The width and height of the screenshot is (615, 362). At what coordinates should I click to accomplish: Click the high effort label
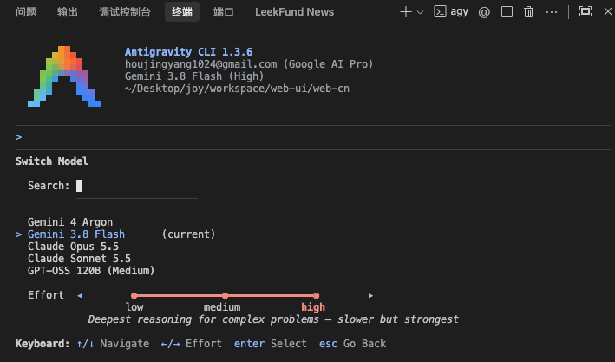[313, 307]
